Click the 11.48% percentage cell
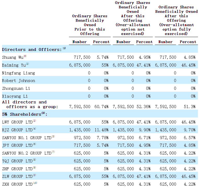The image size is (199, 188). pyautogui.click(x=102, y=130)
